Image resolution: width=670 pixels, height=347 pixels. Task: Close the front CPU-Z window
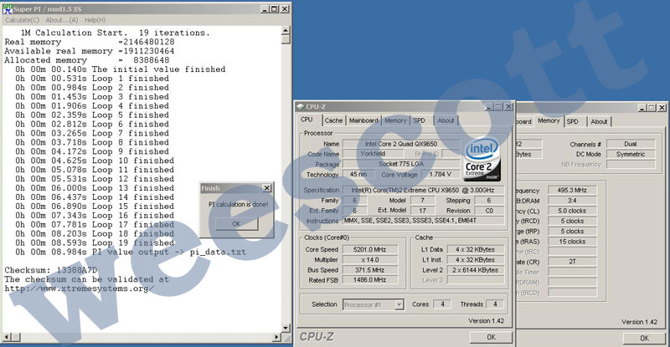[508, 107]
